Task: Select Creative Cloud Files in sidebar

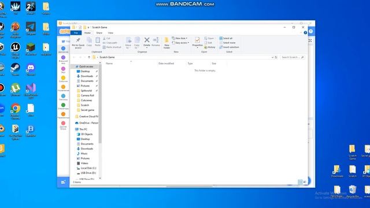Action: pos(87,117)
